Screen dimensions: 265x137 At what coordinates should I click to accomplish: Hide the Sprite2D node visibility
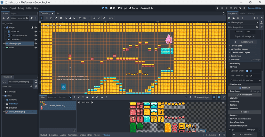[x=36, y=32]
